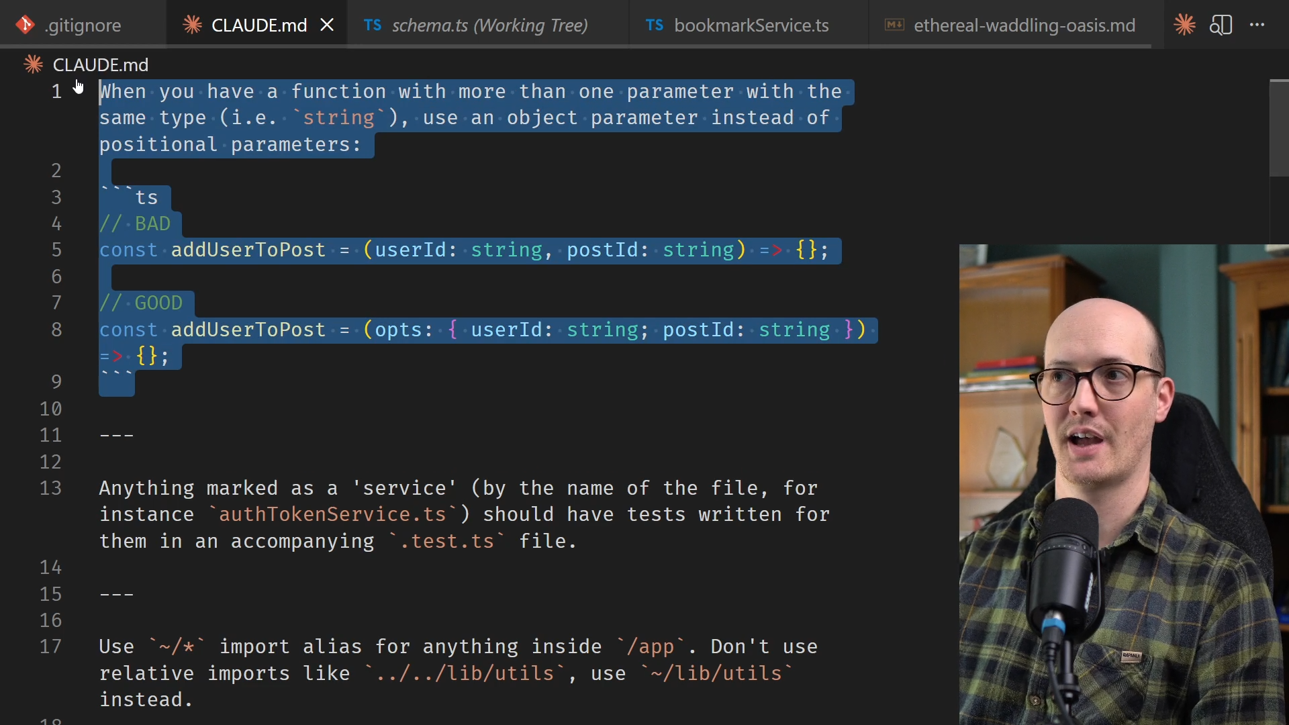The height and width of the screenshot is (725, 1289).
Task: Click the '.test.ts' inline code text
Action: click(446, 541)
